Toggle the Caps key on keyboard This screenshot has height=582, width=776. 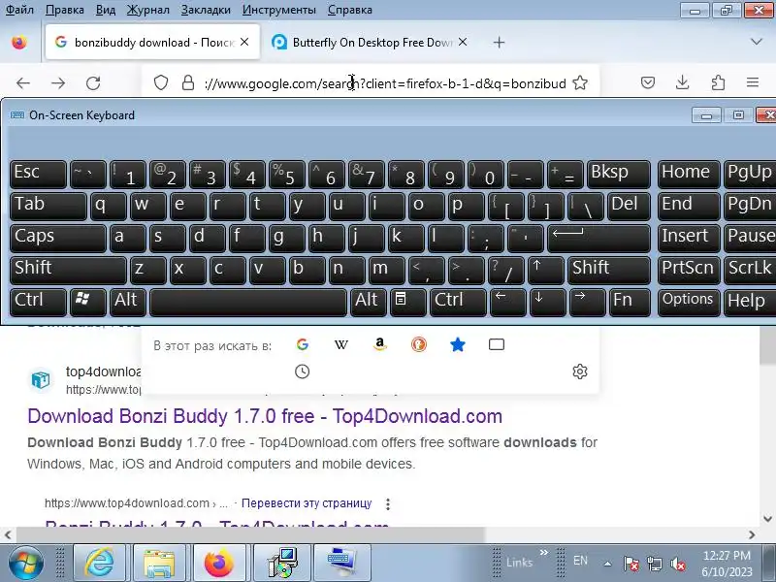[58, 238]
